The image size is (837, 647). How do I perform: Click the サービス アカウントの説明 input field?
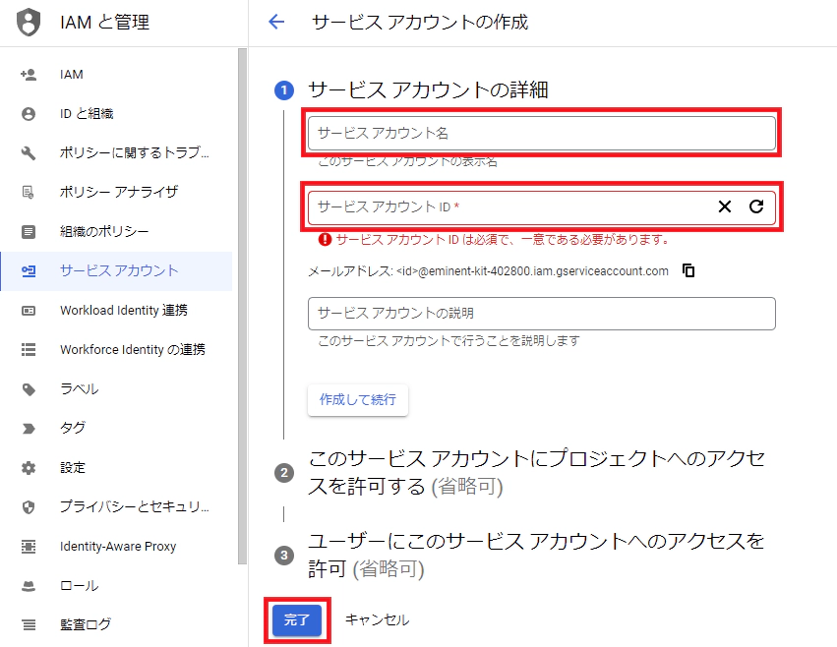click(541, 314)
